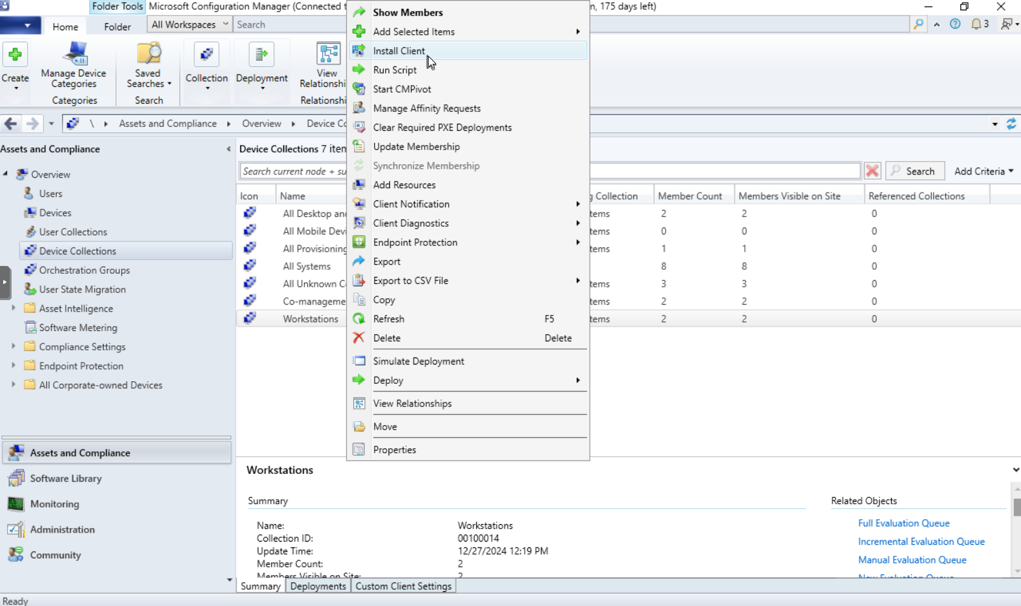
Task: Switch to the Monitoring workspace
Action: (x=55, y=504)
